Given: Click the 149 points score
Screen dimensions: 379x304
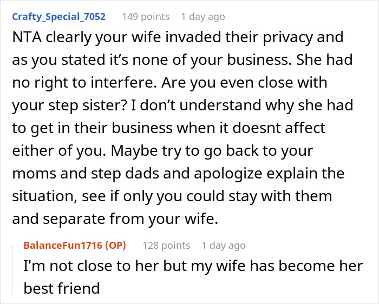Looking at the screenshot, I should click(x=145, y=16).
